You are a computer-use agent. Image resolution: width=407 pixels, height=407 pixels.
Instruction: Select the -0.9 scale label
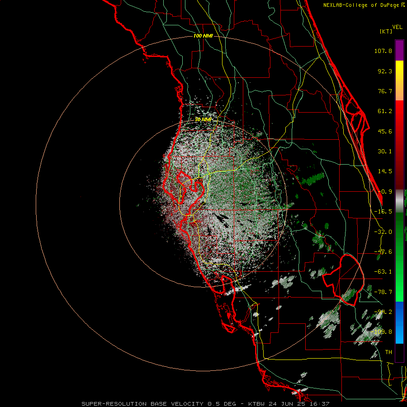point(385,192)
